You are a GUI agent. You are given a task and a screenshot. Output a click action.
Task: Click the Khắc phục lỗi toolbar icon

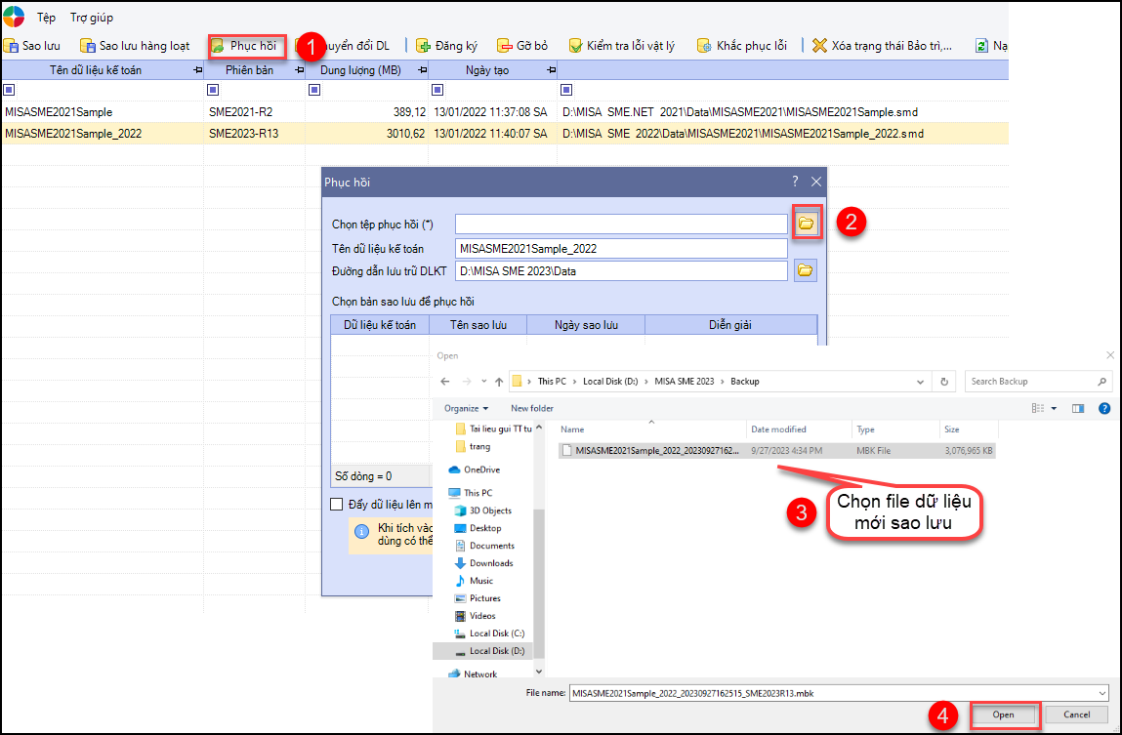coord(704,46)
